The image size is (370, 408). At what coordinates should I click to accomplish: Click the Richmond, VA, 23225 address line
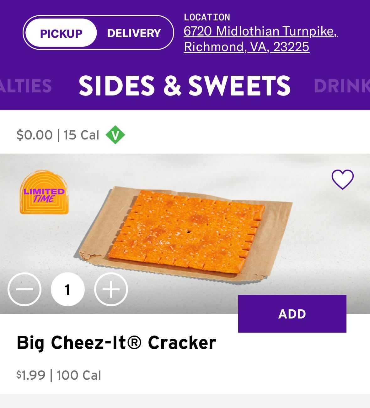tap(246, 47)
